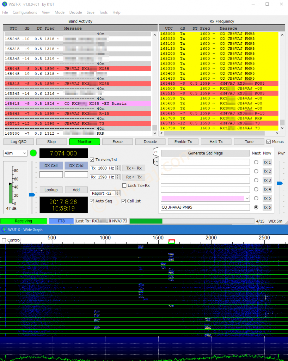288x361 pixels.
Task: Open the View menu
Action: point(46,12)
